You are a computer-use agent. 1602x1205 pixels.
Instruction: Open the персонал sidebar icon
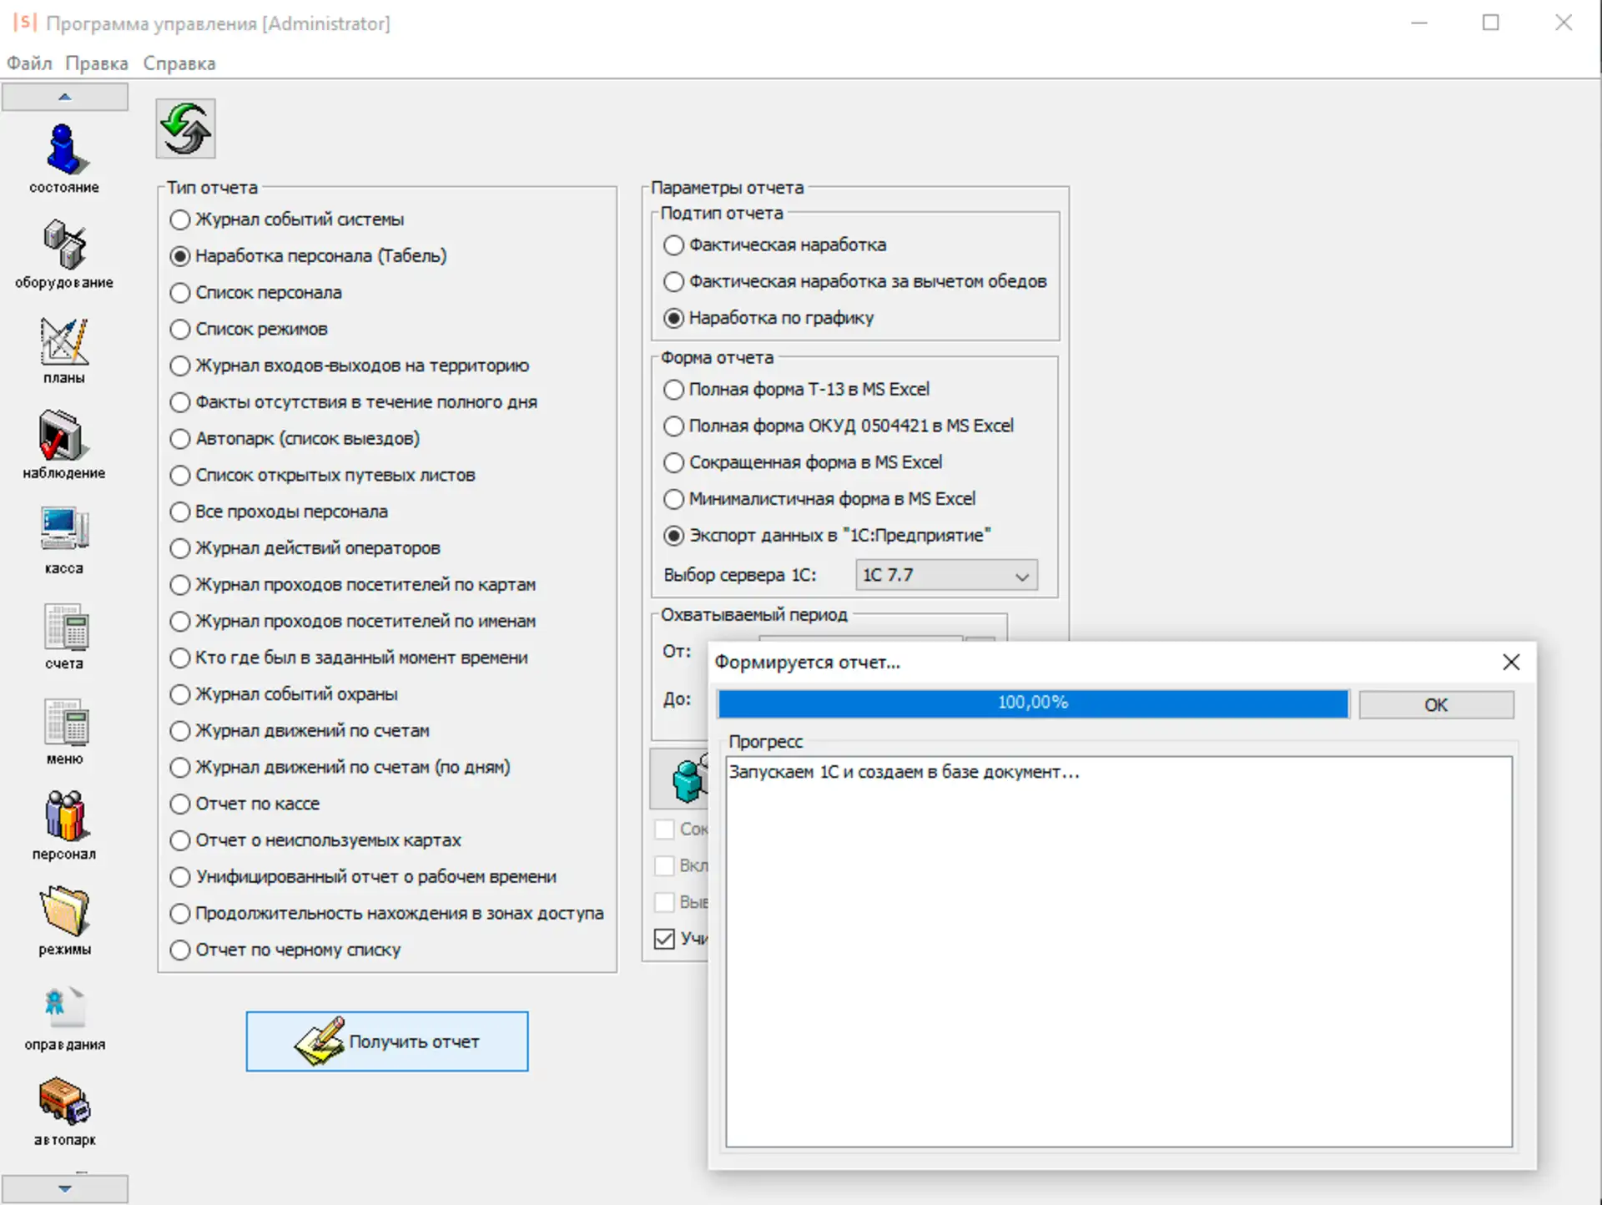[x=64, y=816]
